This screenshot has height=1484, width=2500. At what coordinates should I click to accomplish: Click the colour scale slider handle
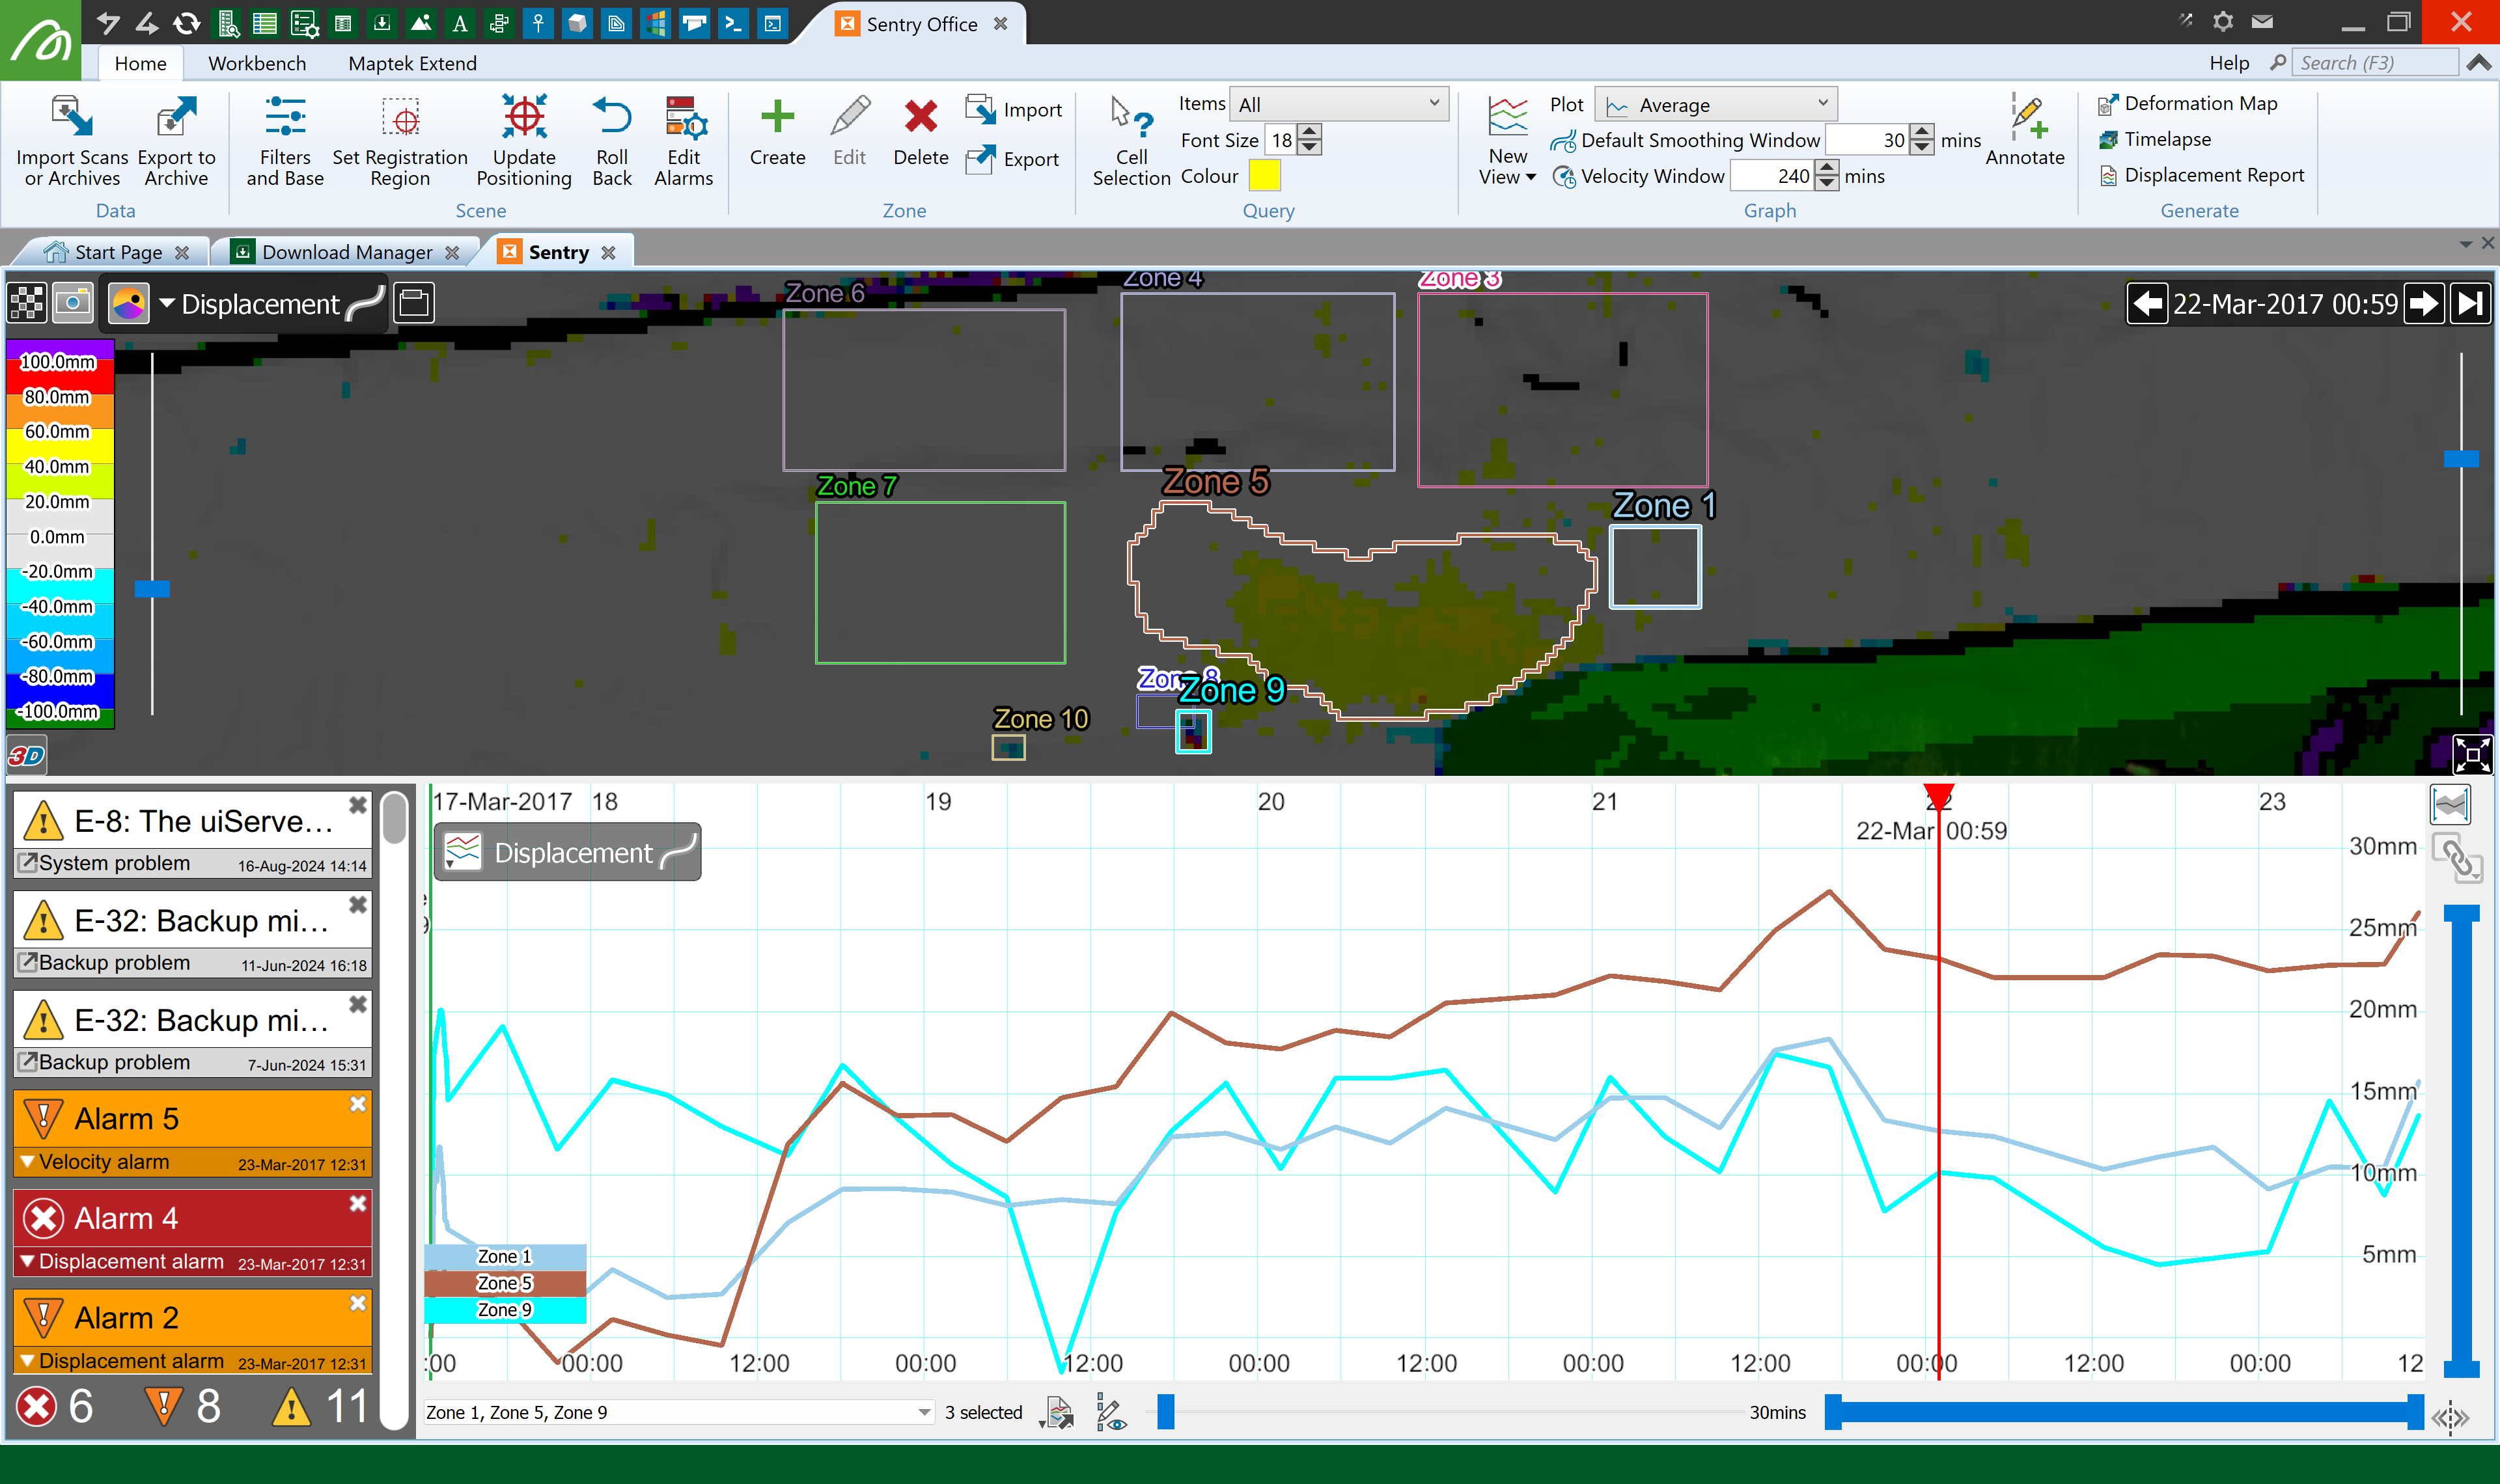pyautogui.click(x=152, y=590)
